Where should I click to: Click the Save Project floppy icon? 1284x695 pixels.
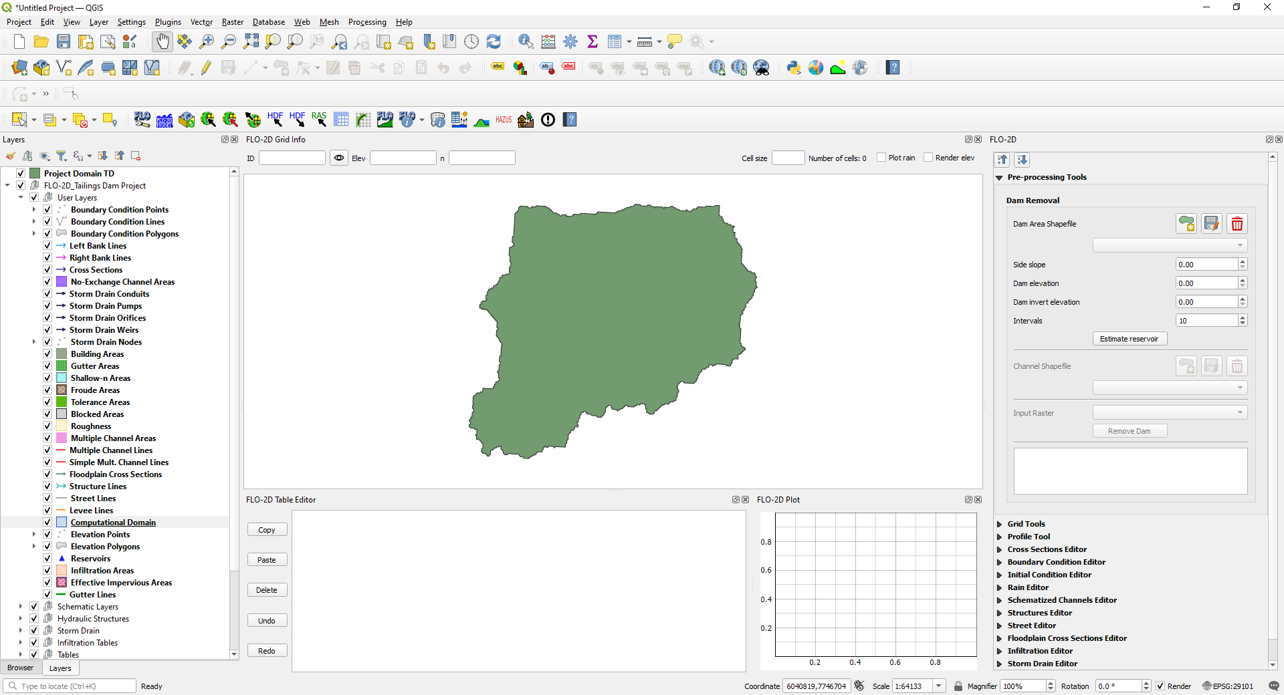pos(64,41)
